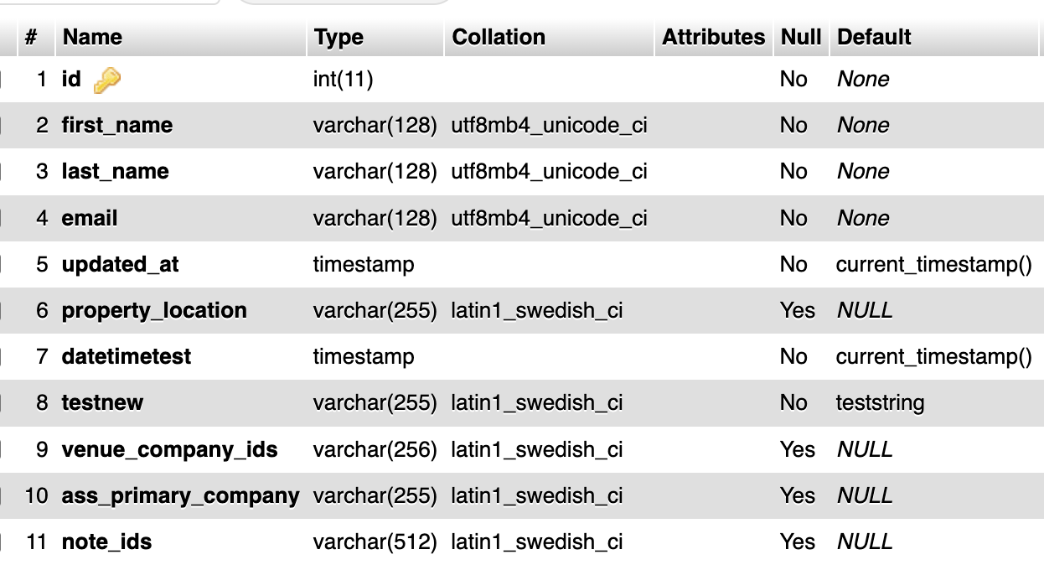Click the id column name
Image resolution: width=1044 pixels, height=570 pixels.
coord(70,79)
